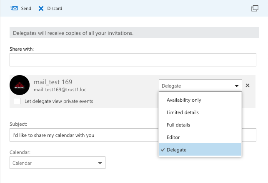Click the Send button label
The height and width of the screenshot is (183, 268).
click(26, 8)
